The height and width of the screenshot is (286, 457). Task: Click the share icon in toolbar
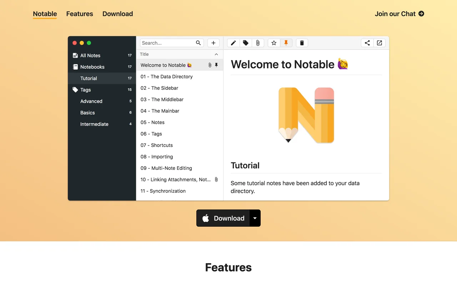pos(367,43)
